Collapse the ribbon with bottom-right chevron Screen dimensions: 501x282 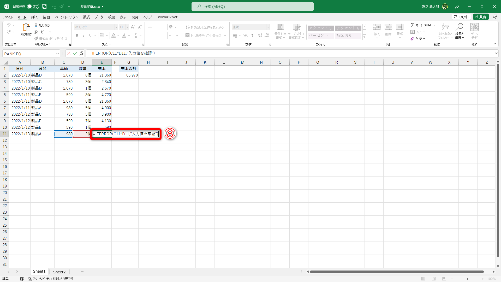[495, 44]
